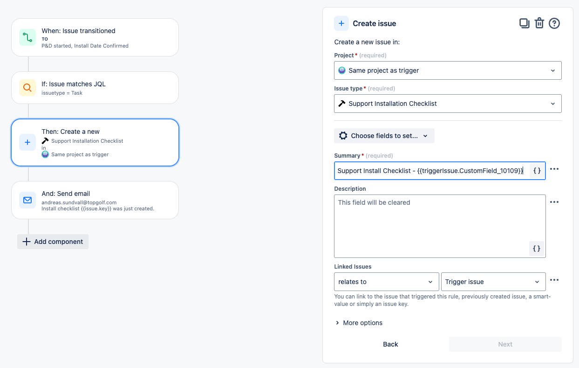Open more options for Description field

(554, 202)
